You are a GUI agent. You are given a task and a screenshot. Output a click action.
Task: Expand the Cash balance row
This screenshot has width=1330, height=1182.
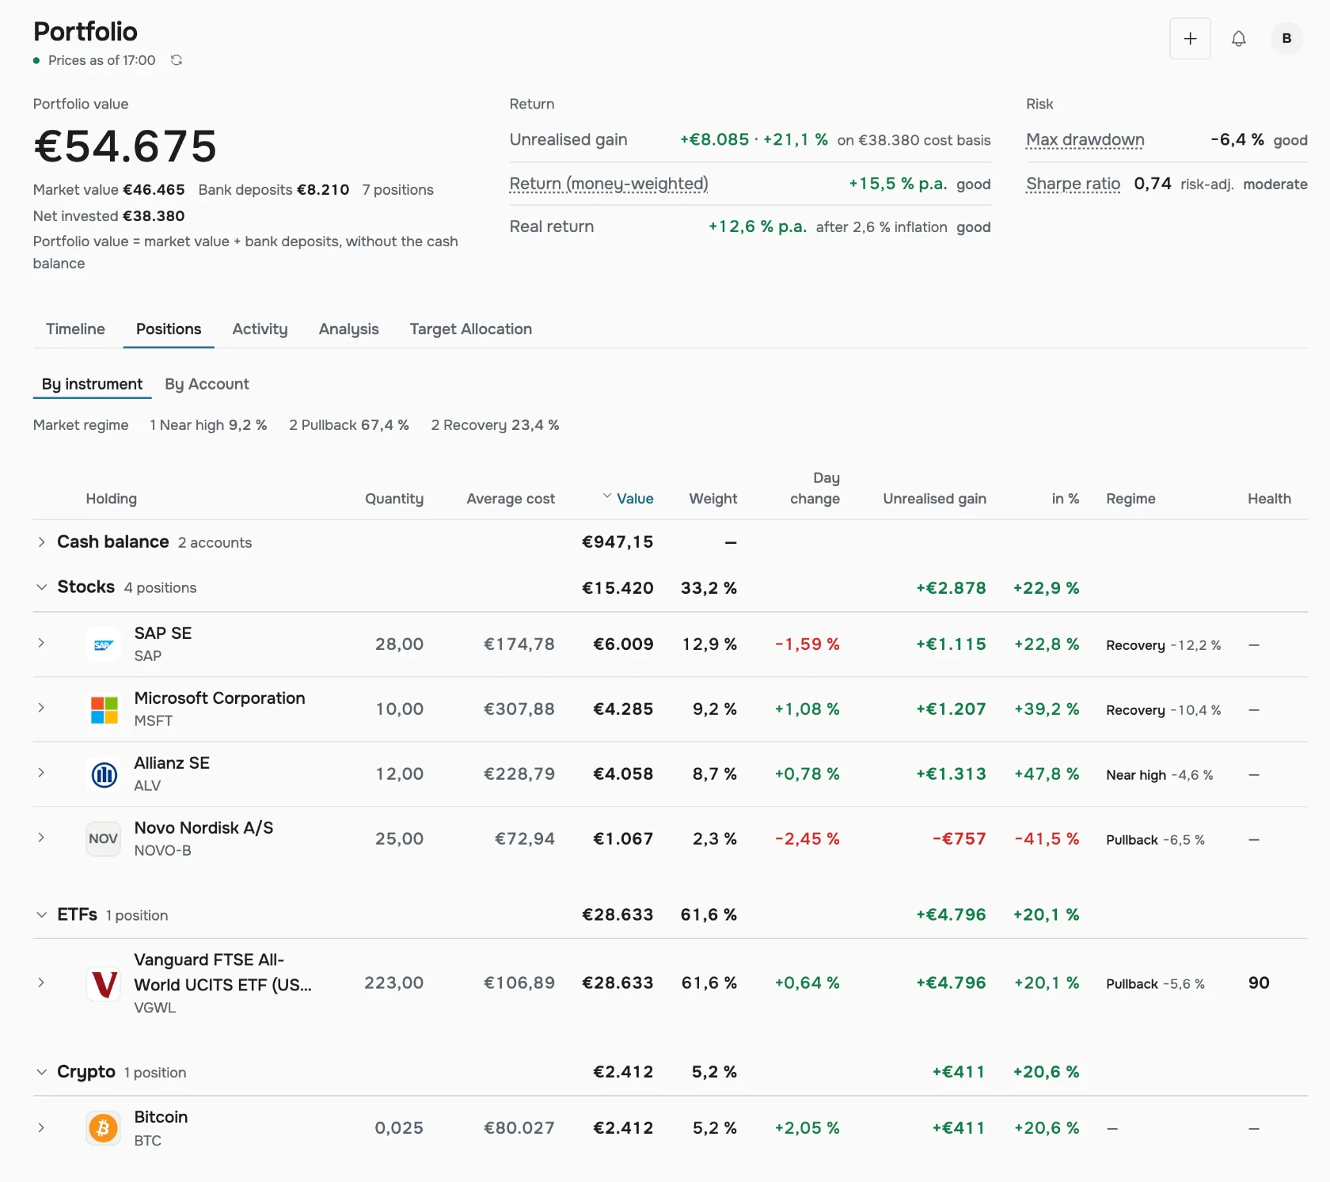click(41, 542)
